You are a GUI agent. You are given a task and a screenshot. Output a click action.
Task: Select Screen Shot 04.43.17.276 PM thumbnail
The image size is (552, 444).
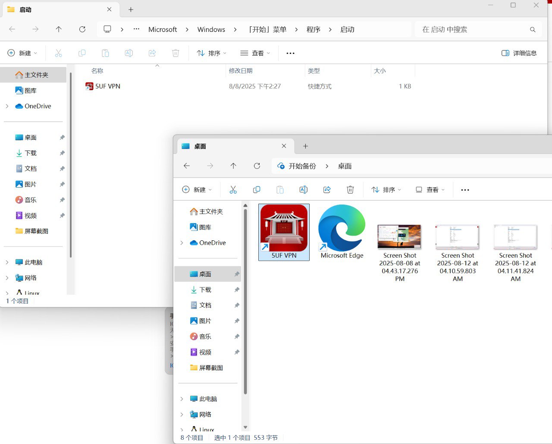(399, 236)
